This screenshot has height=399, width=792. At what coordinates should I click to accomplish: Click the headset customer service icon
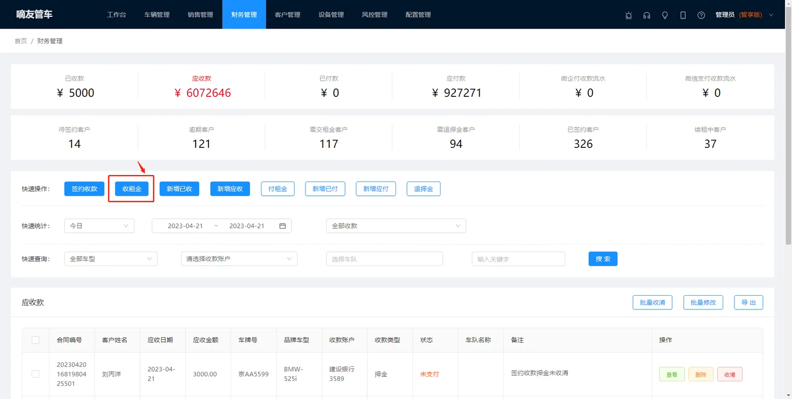click(x=646, y=15)
